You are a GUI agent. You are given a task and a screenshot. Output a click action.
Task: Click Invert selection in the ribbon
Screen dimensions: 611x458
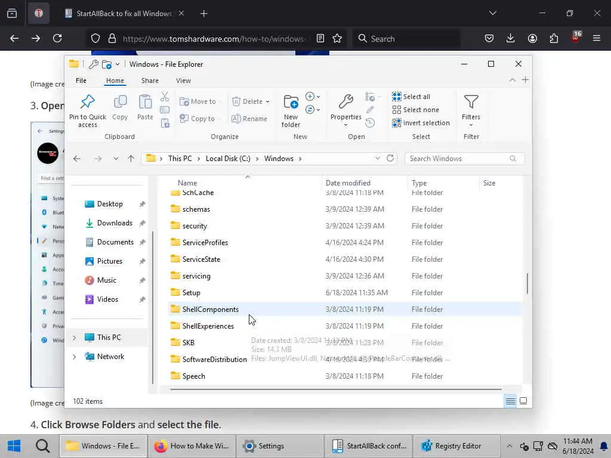pos(421,123)
